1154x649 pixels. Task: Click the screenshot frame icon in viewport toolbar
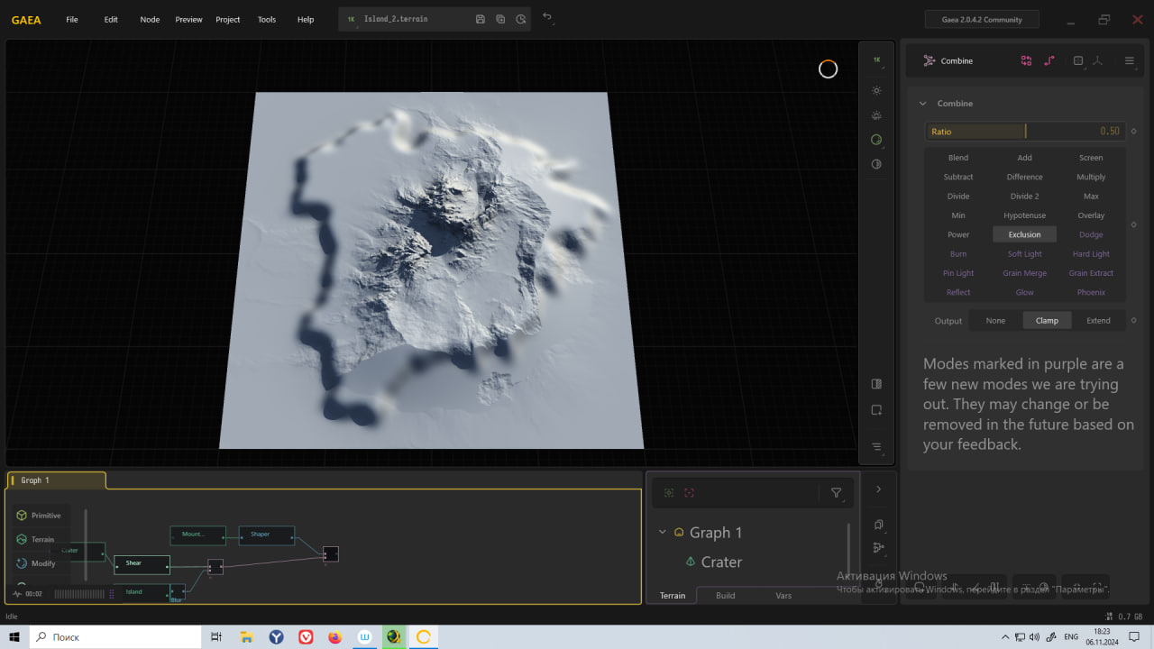pos(876,410)
